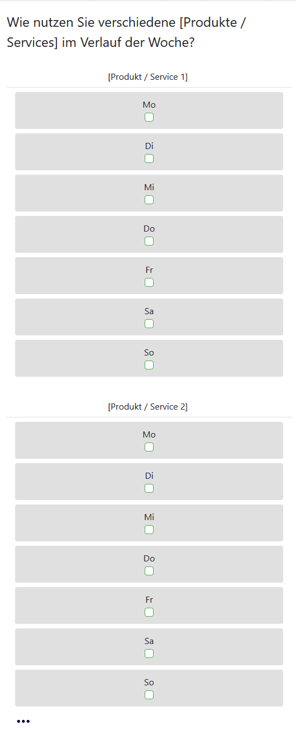Click the weekly usage question text
The width and height of the screenshot is (296, 740).
[x=127, y=32]
